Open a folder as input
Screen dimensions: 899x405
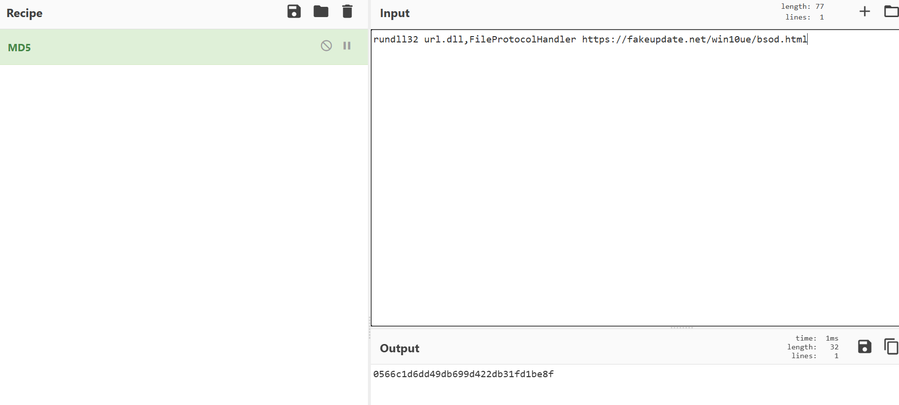tap(891, 11)
